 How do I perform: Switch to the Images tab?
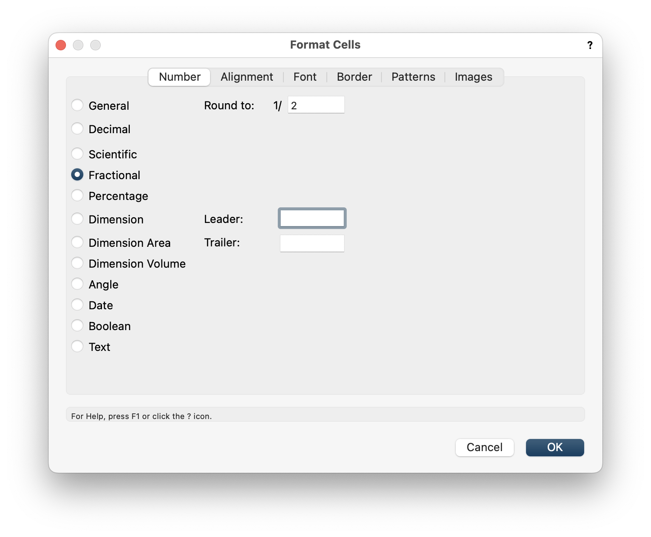point(473,77)
